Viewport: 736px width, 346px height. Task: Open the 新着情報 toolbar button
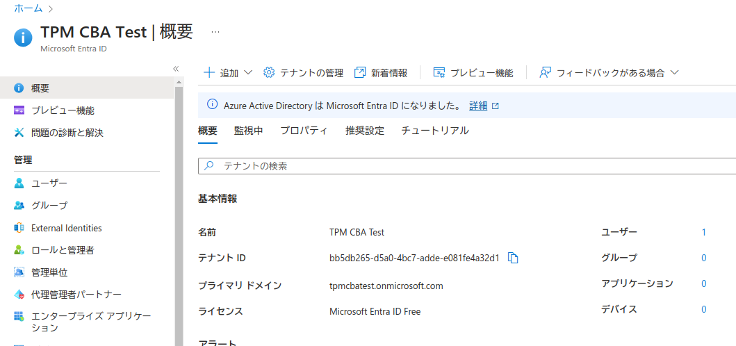click(381, 73)
